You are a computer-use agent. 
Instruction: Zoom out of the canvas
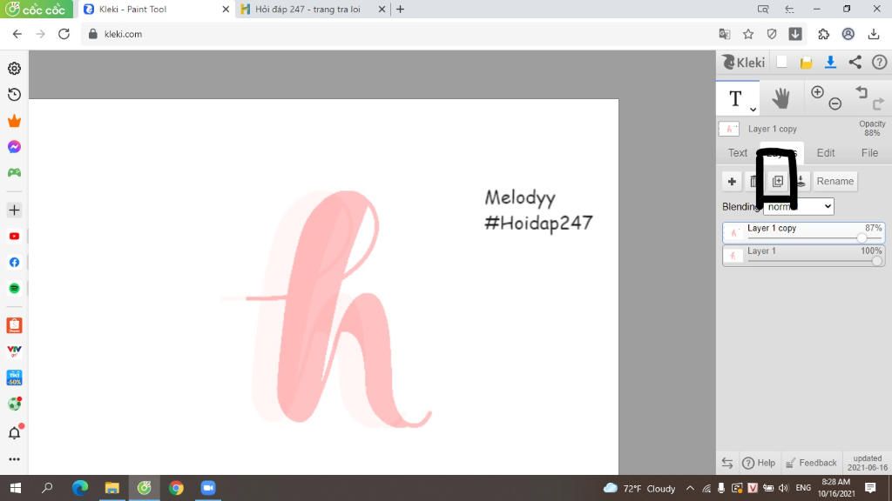pos(835,104)
